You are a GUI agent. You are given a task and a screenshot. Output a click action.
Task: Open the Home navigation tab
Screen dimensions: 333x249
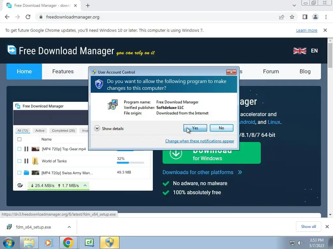coord(24,71)
